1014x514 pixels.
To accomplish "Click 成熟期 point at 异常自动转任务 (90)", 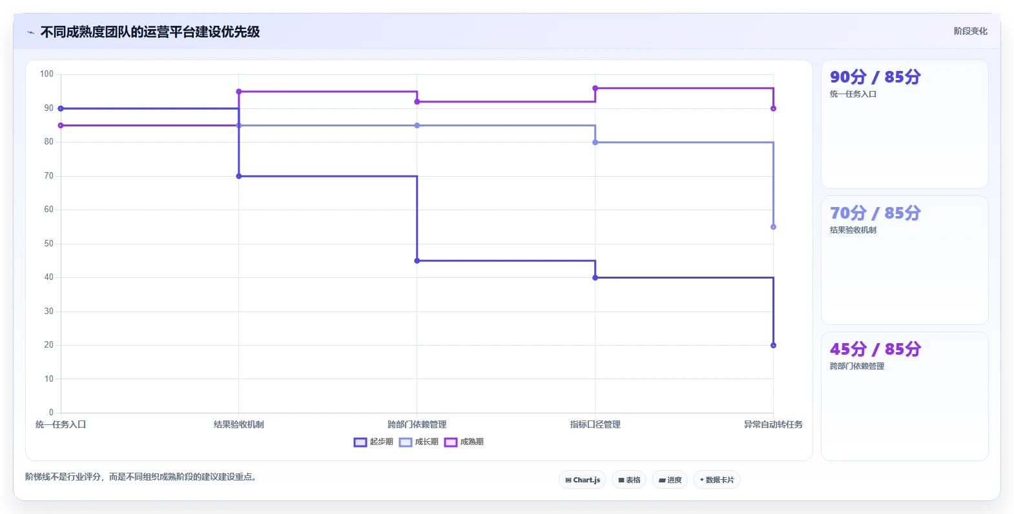I will 773,108.
